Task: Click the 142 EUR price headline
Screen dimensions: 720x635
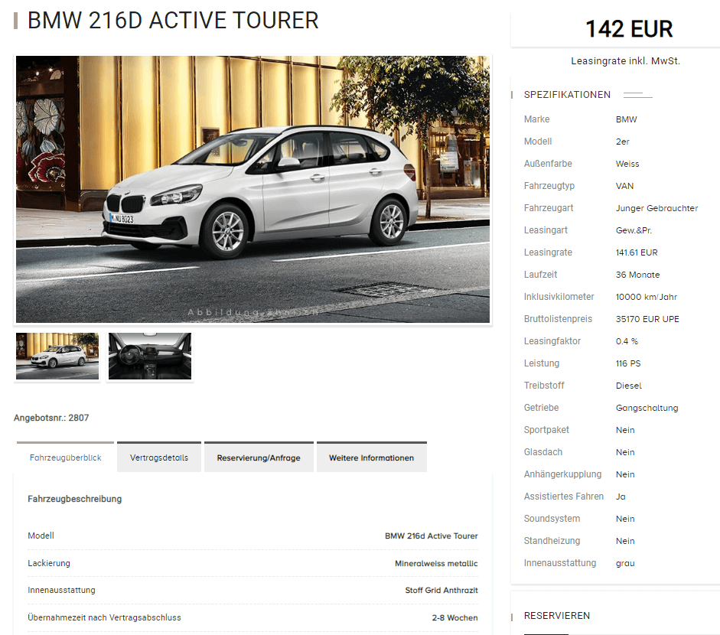Action: pyautogui.click(x=629, y=29)
